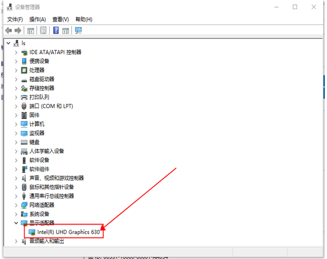The width and height of the screenshot is (327, 259).
Task: Expand the IDE ATA/ATAPI 控制器 node
Action: point(16,52)
